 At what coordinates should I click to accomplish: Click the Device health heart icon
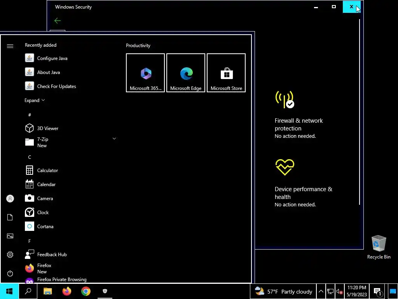pyautogui.click(x=285, y=167)
